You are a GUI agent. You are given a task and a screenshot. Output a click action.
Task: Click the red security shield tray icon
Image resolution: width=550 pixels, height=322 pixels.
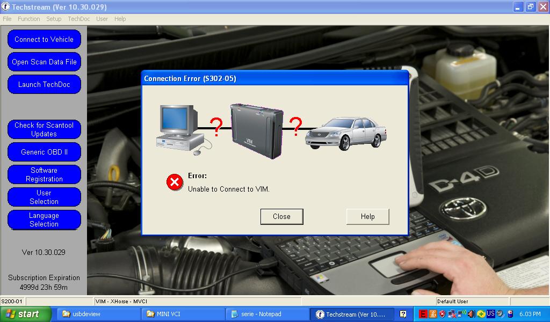click(x=442, y=314)
